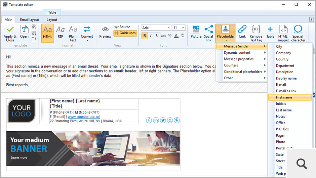Open the font size 11 dropdown
This screenshot has height=178, width=316.
pyautogui.click(x=179, y=28)
